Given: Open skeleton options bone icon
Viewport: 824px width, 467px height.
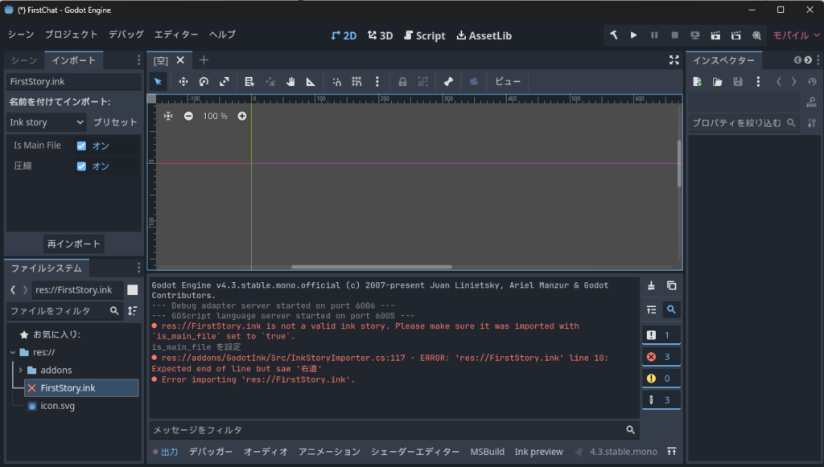Looking at the screenshot, I should [448, 81].
